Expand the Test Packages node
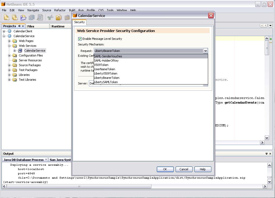 [x=9, y=70]
